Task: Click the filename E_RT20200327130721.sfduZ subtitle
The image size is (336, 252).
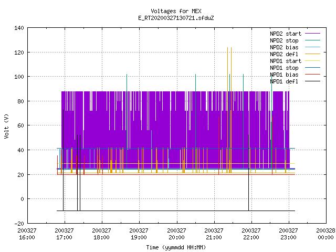Action: (x=176, y=18)
